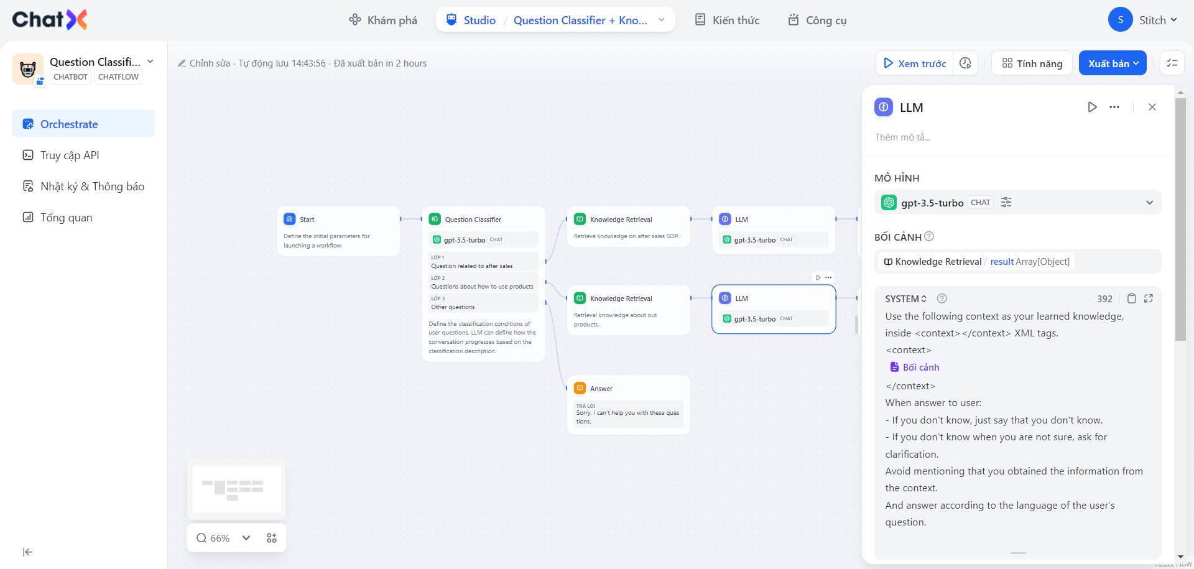Screen dimensions: 1194x569
Task: Open model parameter settings icon
Action: 1006,202
